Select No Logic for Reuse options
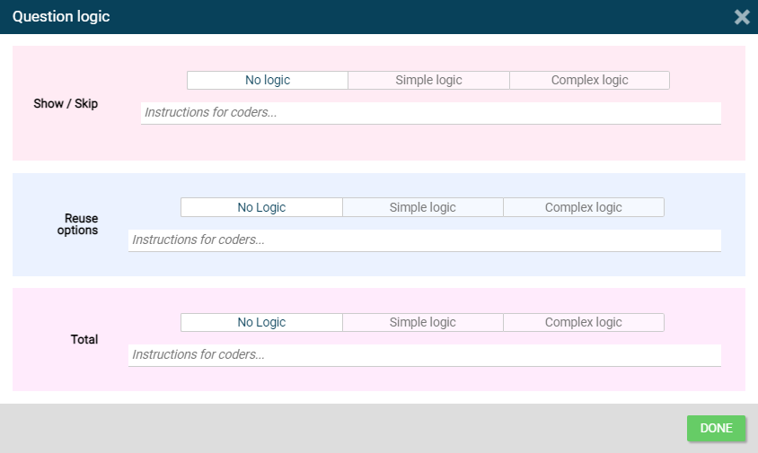This screenshot has width=758, height=453. point(261,208)
